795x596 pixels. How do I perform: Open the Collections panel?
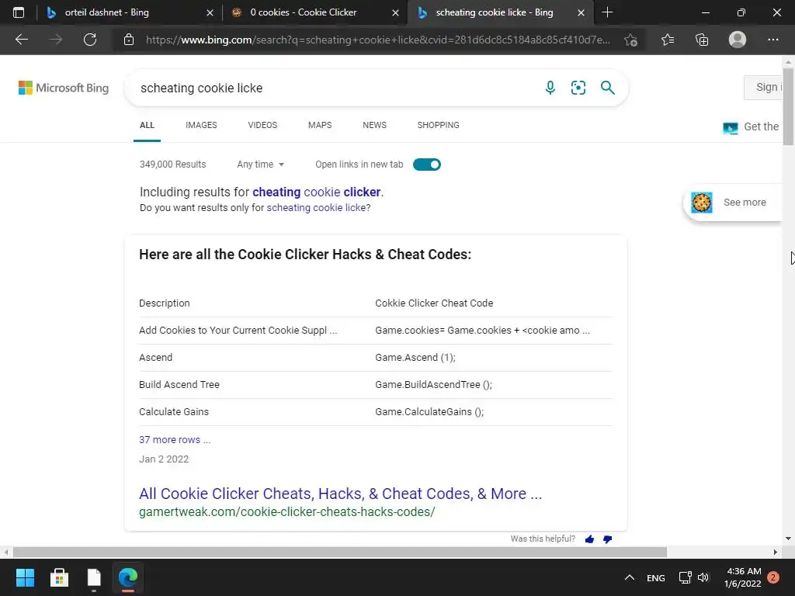pos(702,40)
